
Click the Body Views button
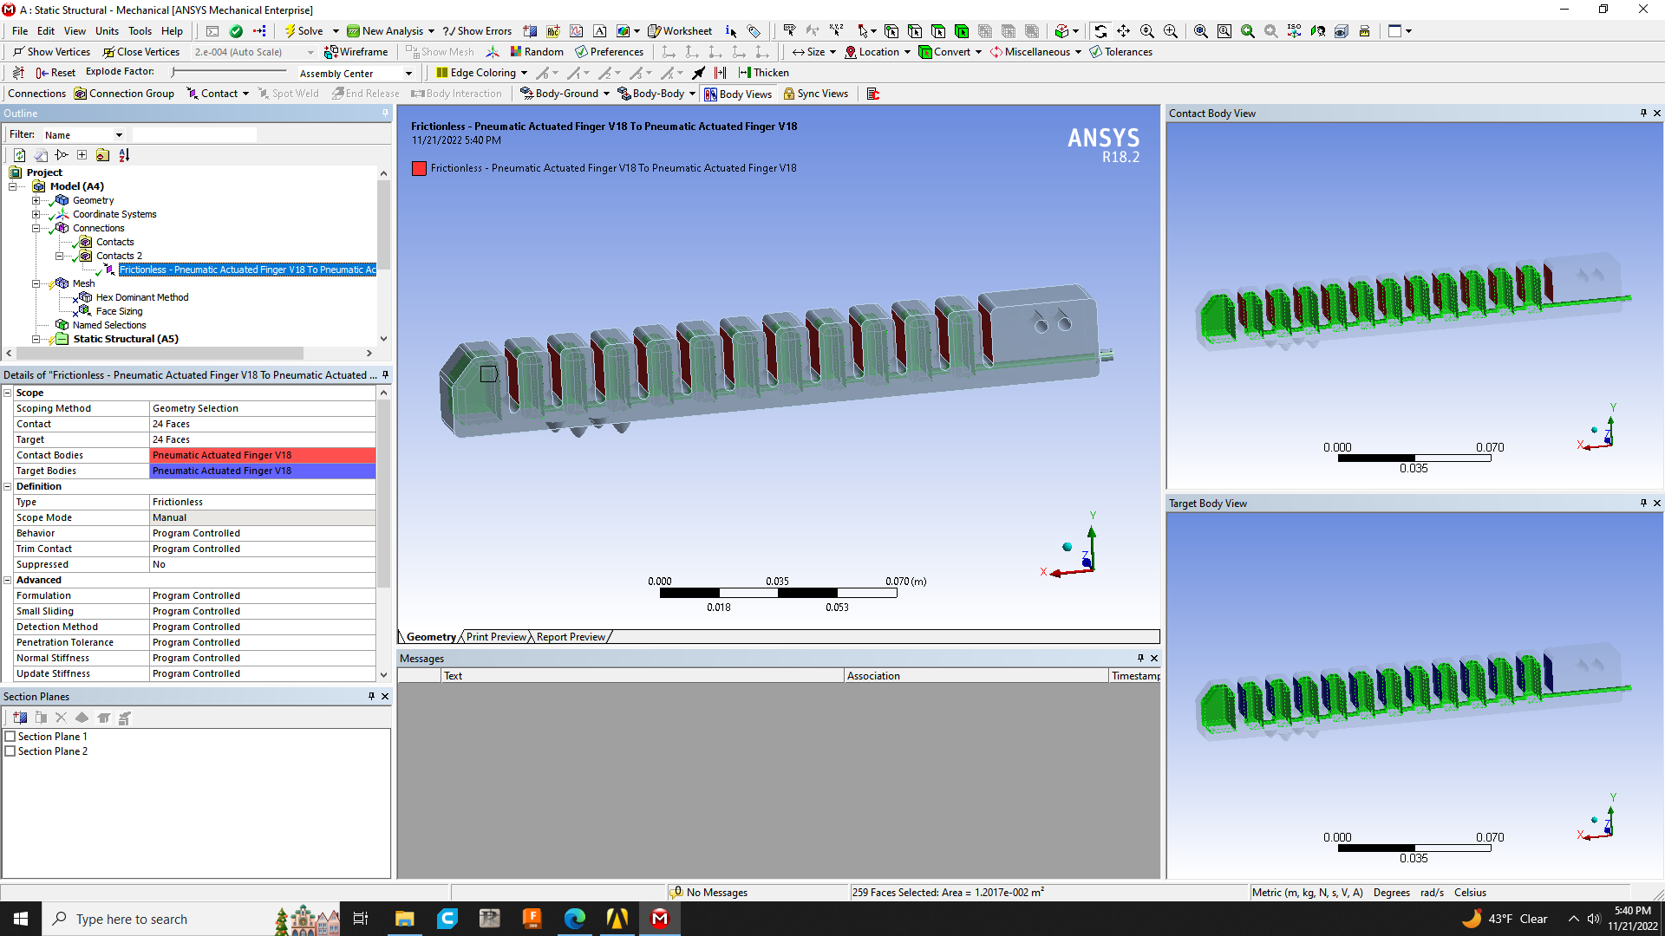[x=737, y=94]
